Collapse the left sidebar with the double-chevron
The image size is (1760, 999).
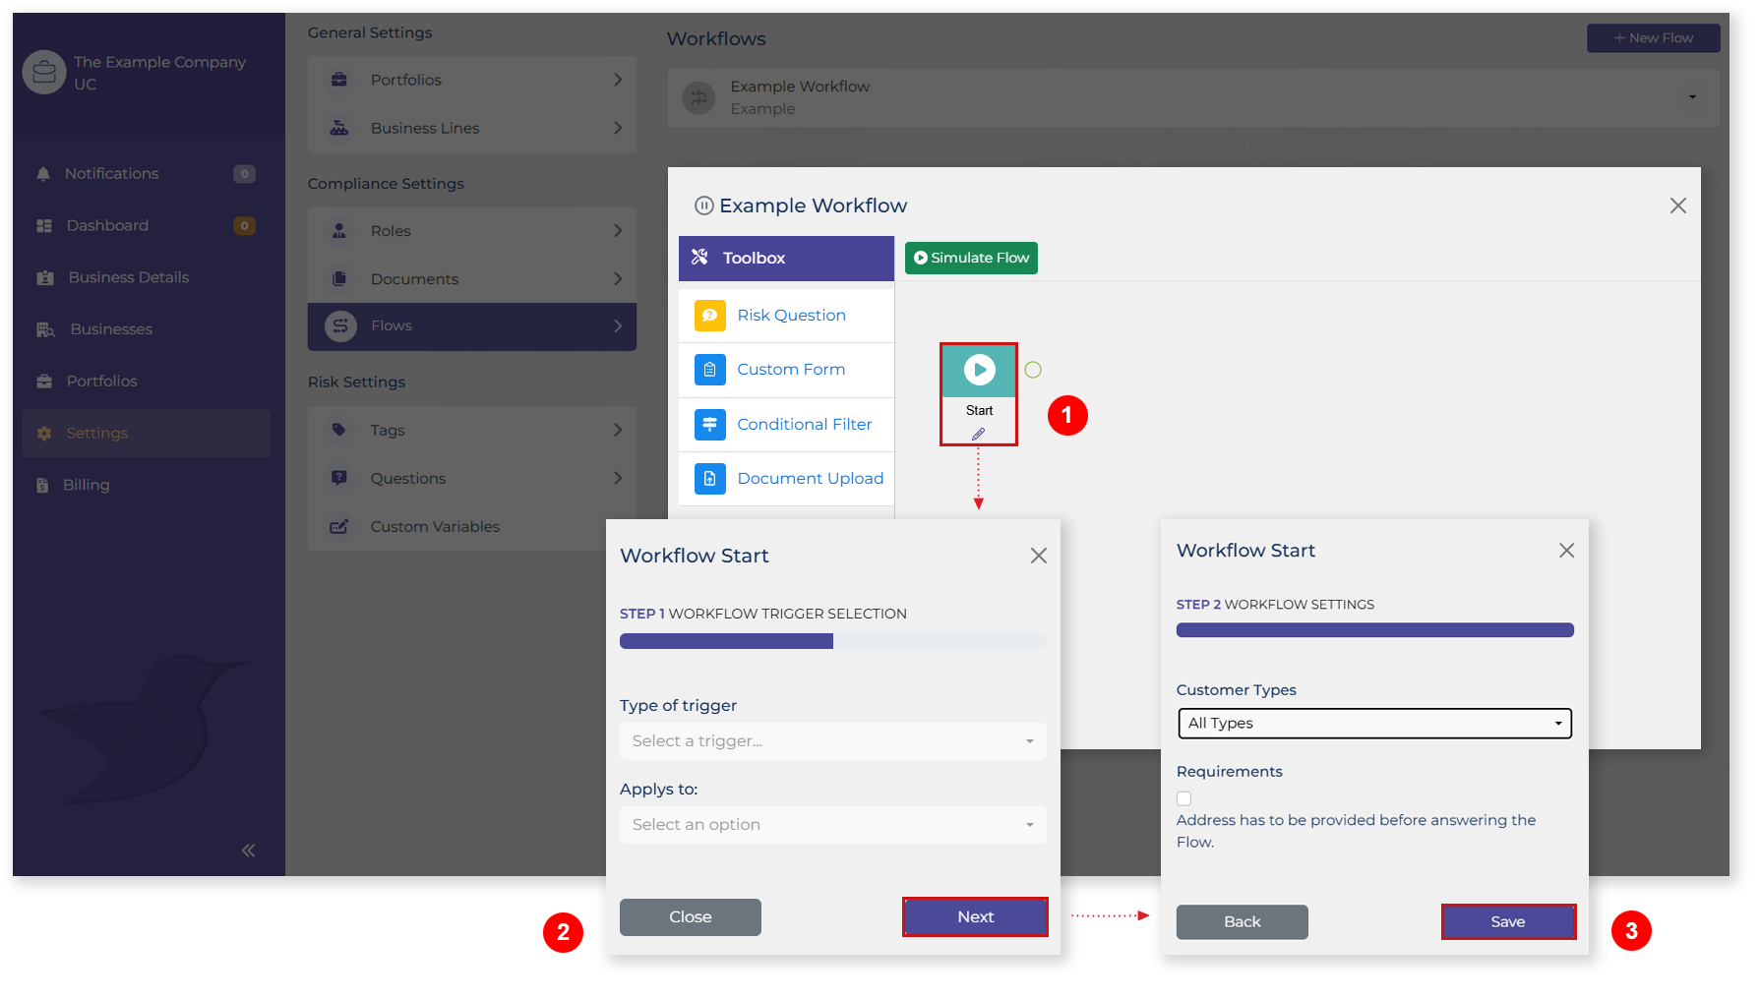click(248, 850)
